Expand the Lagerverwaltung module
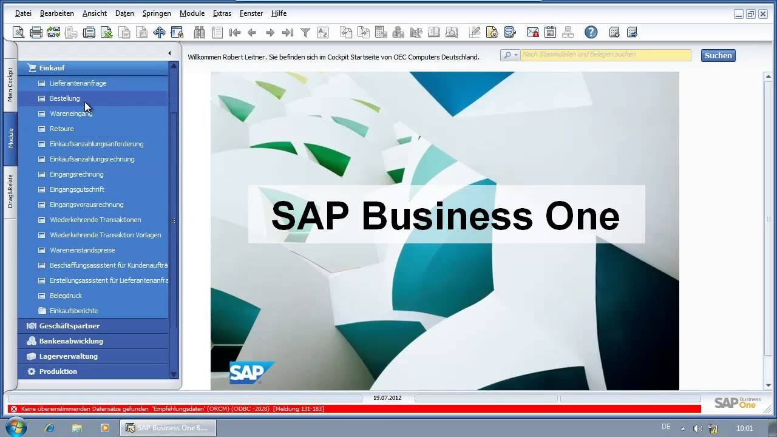 (x=93, y=356)
